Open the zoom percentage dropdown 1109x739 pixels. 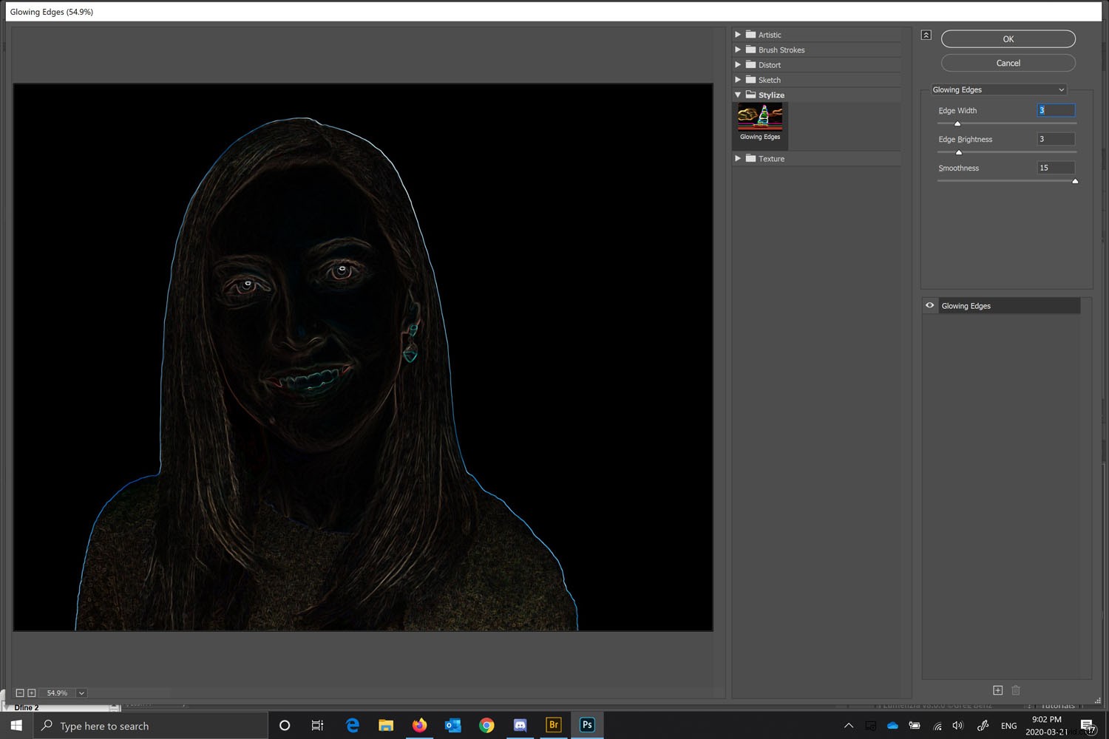pyautogui.click(x=81, y=692)
